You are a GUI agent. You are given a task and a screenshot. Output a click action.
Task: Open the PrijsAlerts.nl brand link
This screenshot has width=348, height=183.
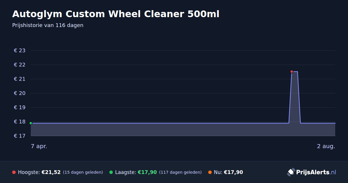[312, 172]
